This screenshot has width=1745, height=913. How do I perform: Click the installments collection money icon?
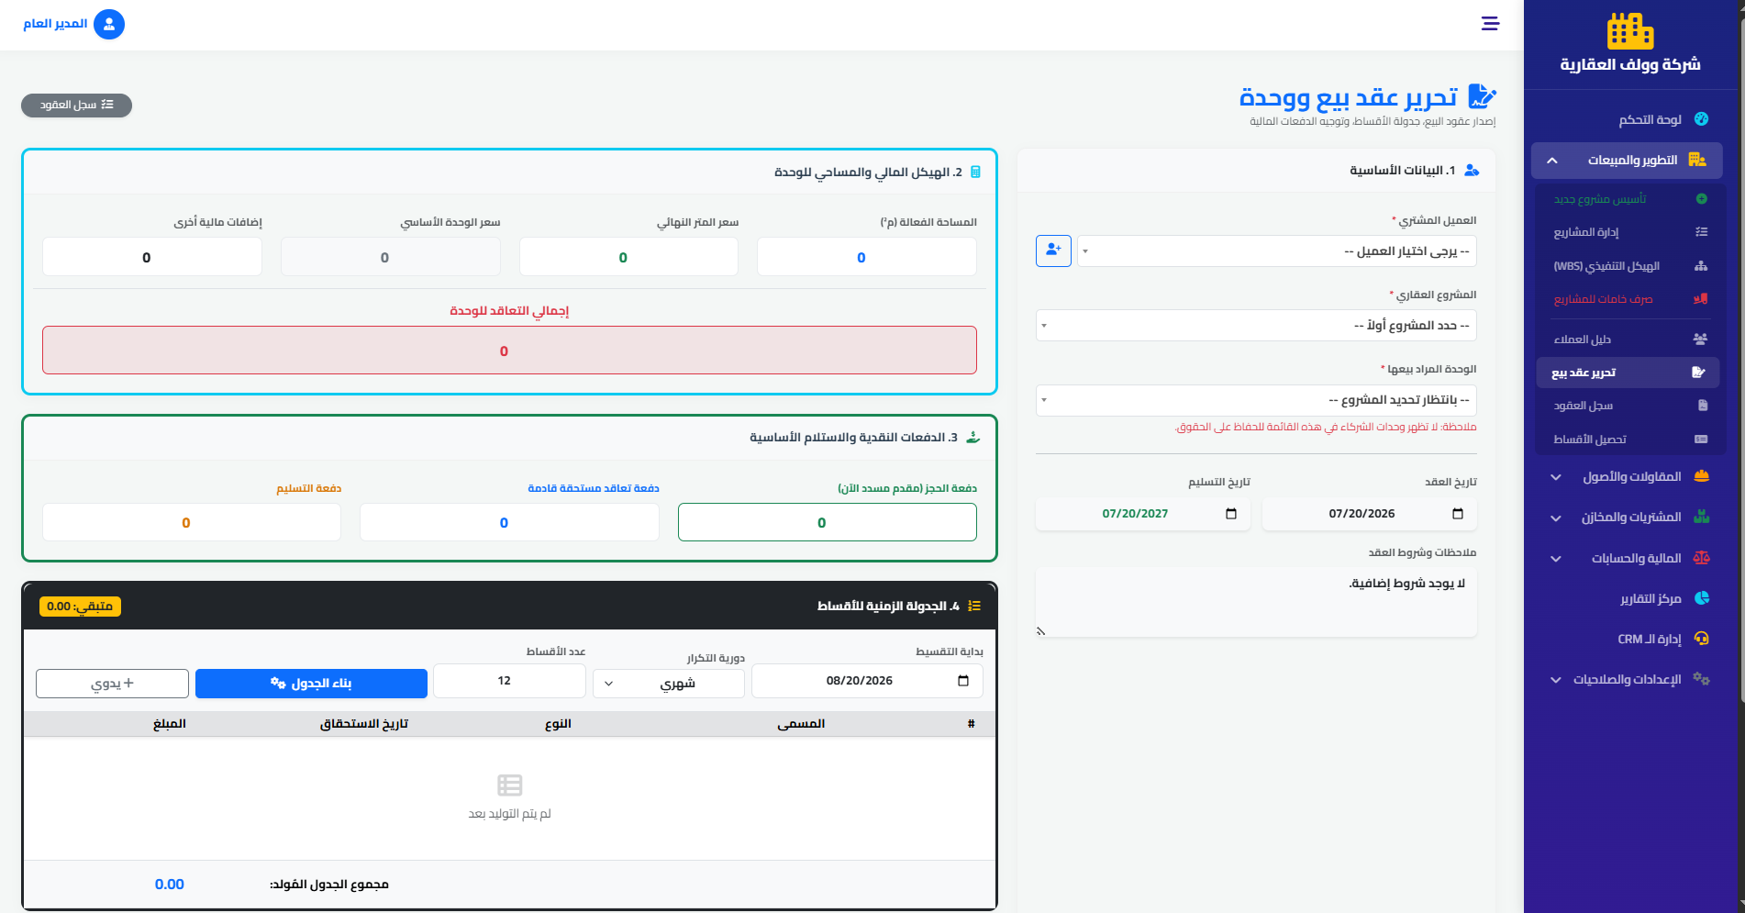pos(1701,440)
